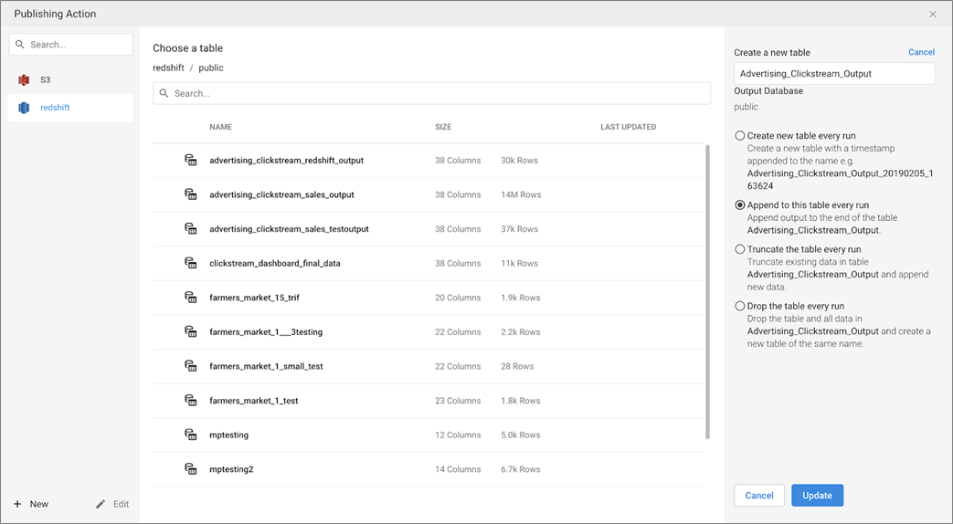Select the mptesting table name
Image resolution: width=953 pixels, height=524 pixels.
228,435
